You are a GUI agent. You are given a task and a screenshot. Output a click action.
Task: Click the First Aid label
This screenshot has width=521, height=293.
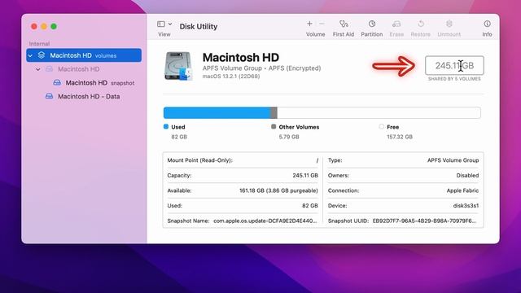pos(344,34)
